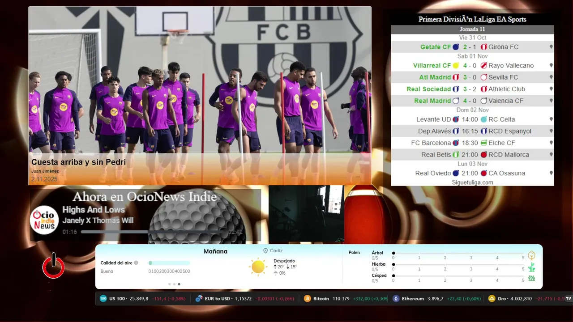The height and width of the screenshot is (322, 573).
Task: Click the article date 2.11.2025
Action: (44, 179)
